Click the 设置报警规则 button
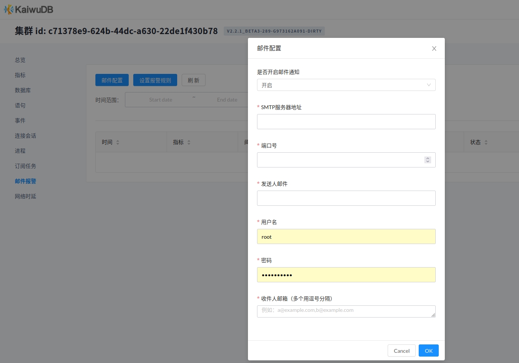The height and width of the screenshot is (363, 519). point(155,80)
